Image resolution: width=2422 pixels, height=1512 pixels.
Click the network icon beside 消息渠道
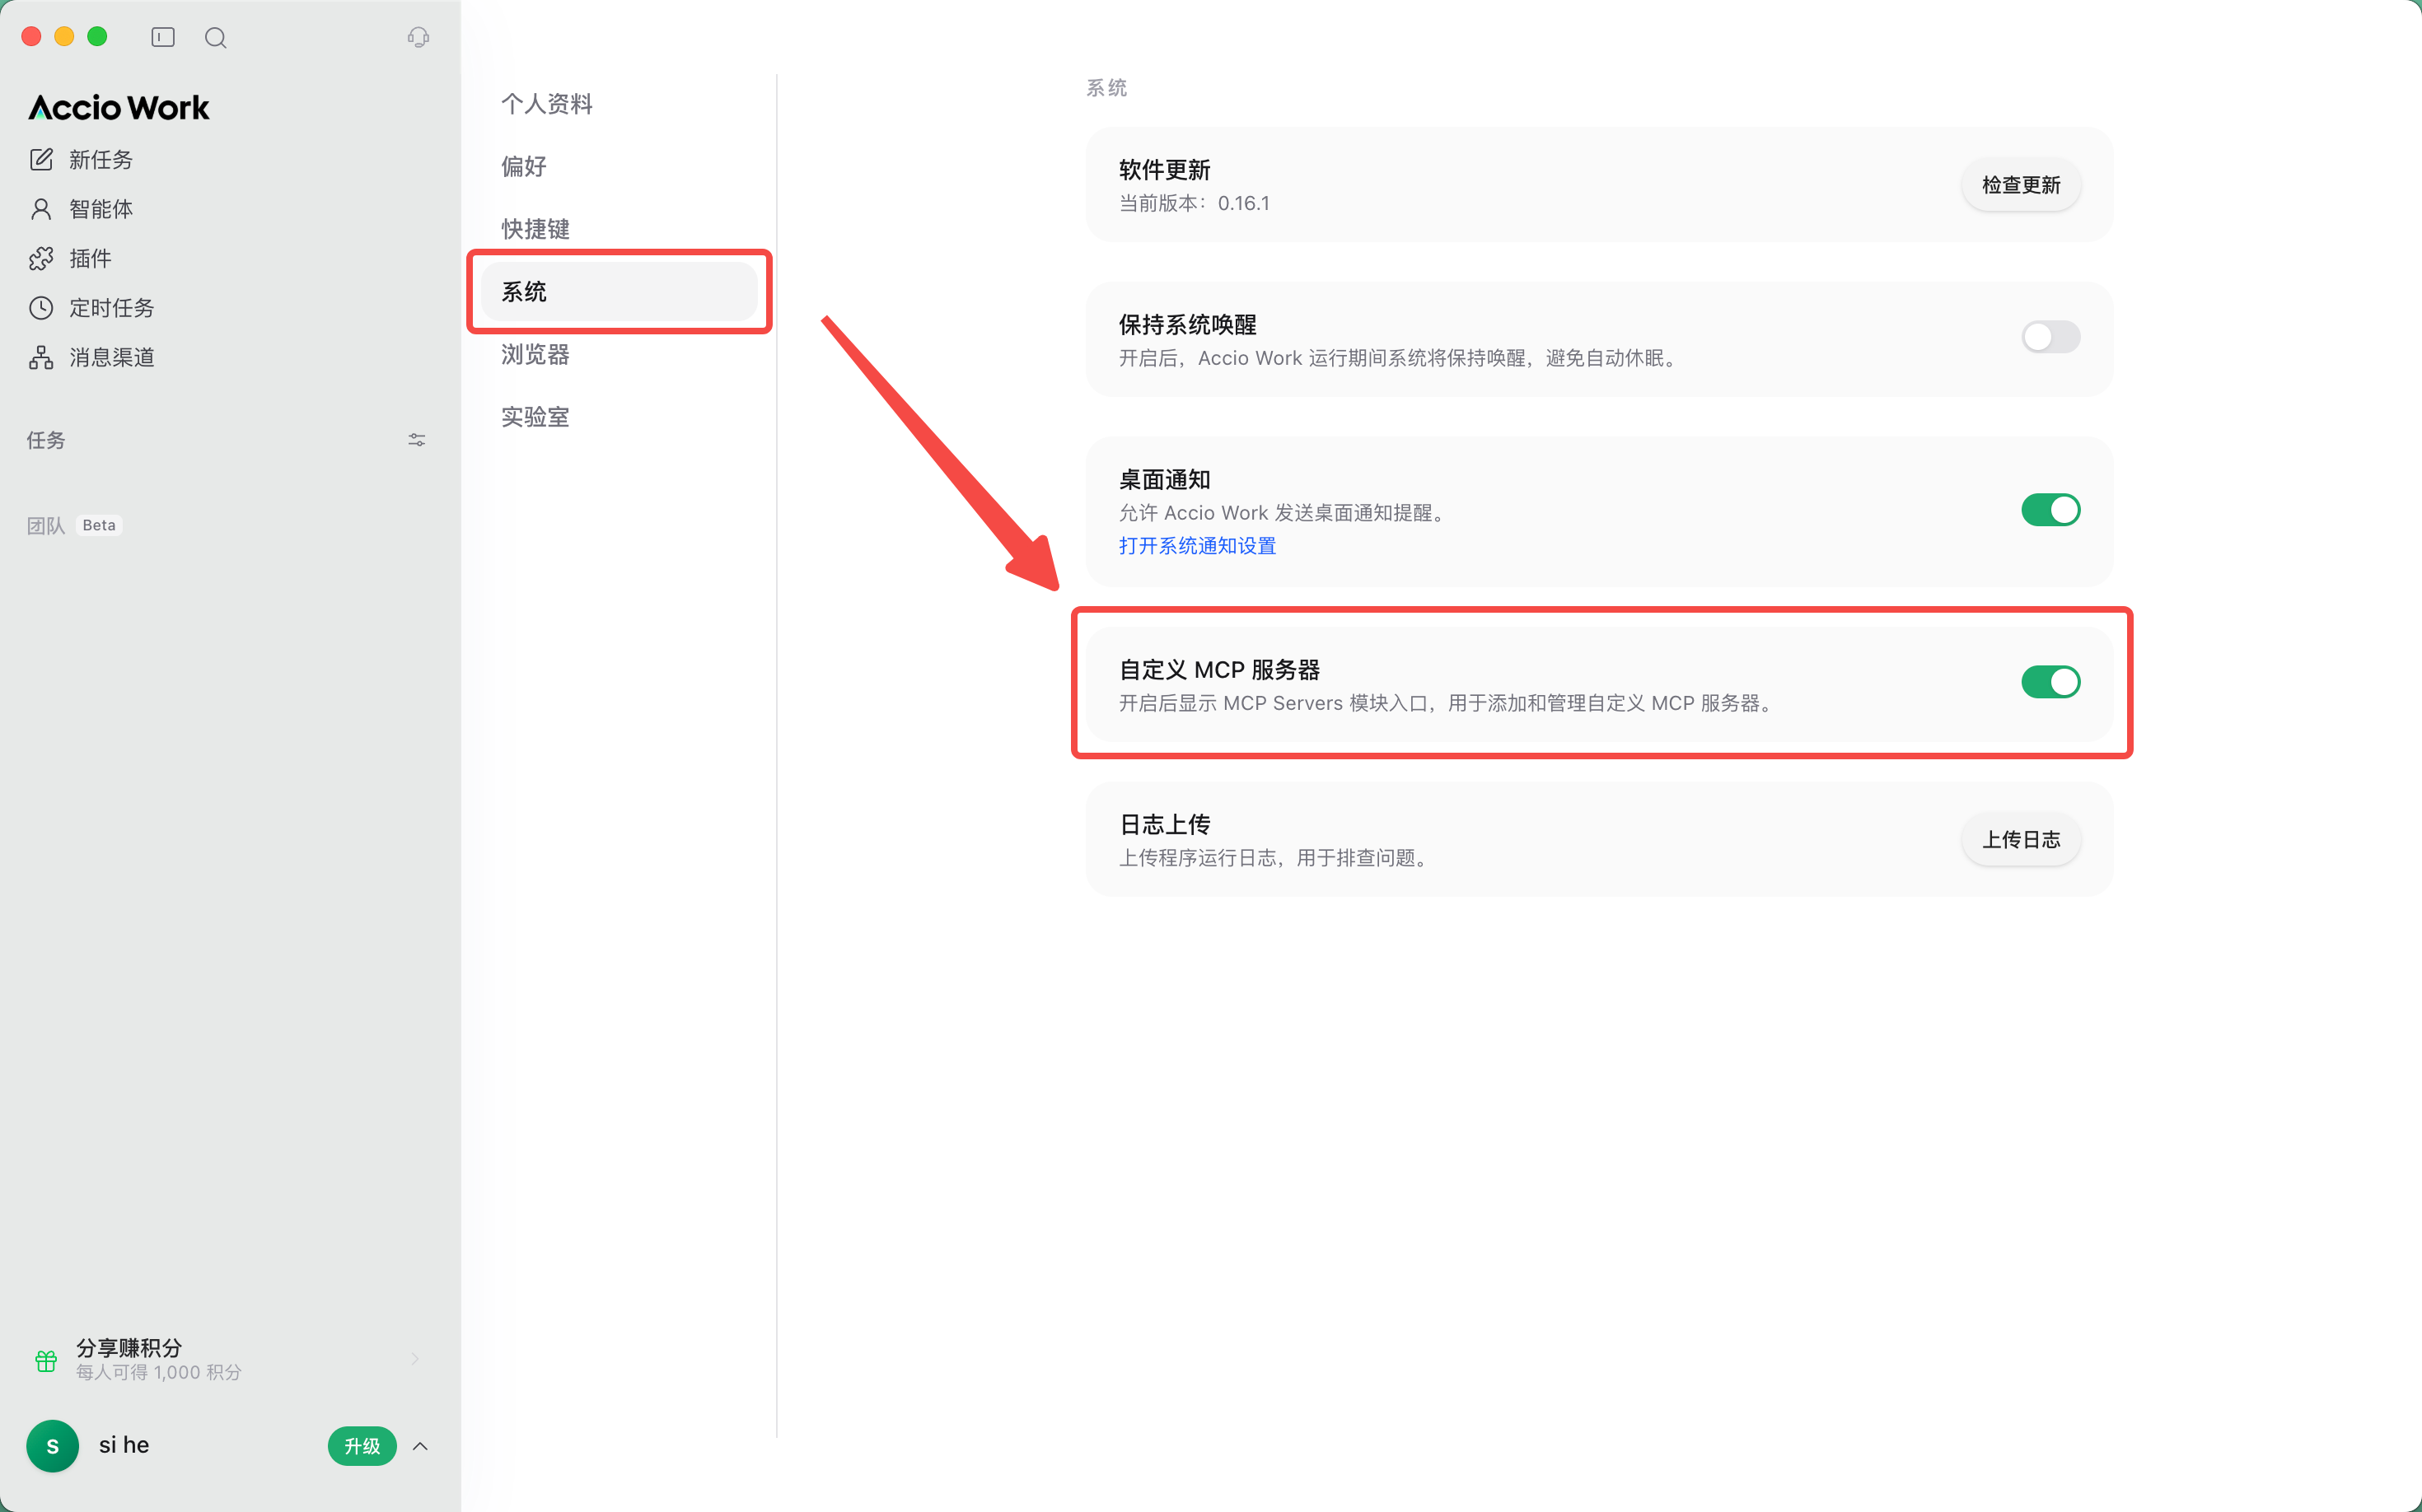coord(41,357)
